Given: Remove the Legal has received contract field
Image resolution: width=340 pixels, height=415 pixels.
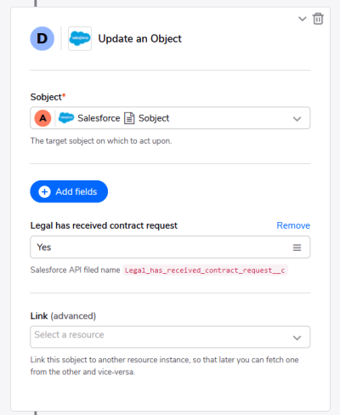Looking at the screenshot, I should [293, 225].
